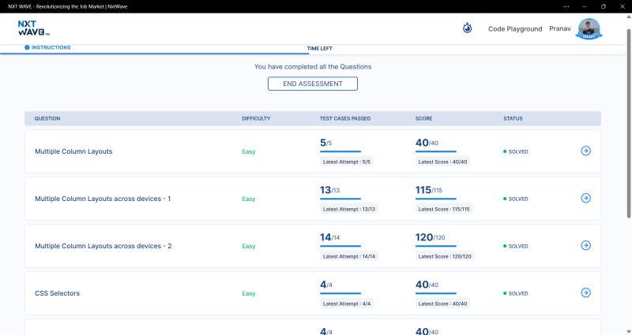Click the 'You have completed all the Questions' message
632x335 pixels.
(x=313, y=67)
